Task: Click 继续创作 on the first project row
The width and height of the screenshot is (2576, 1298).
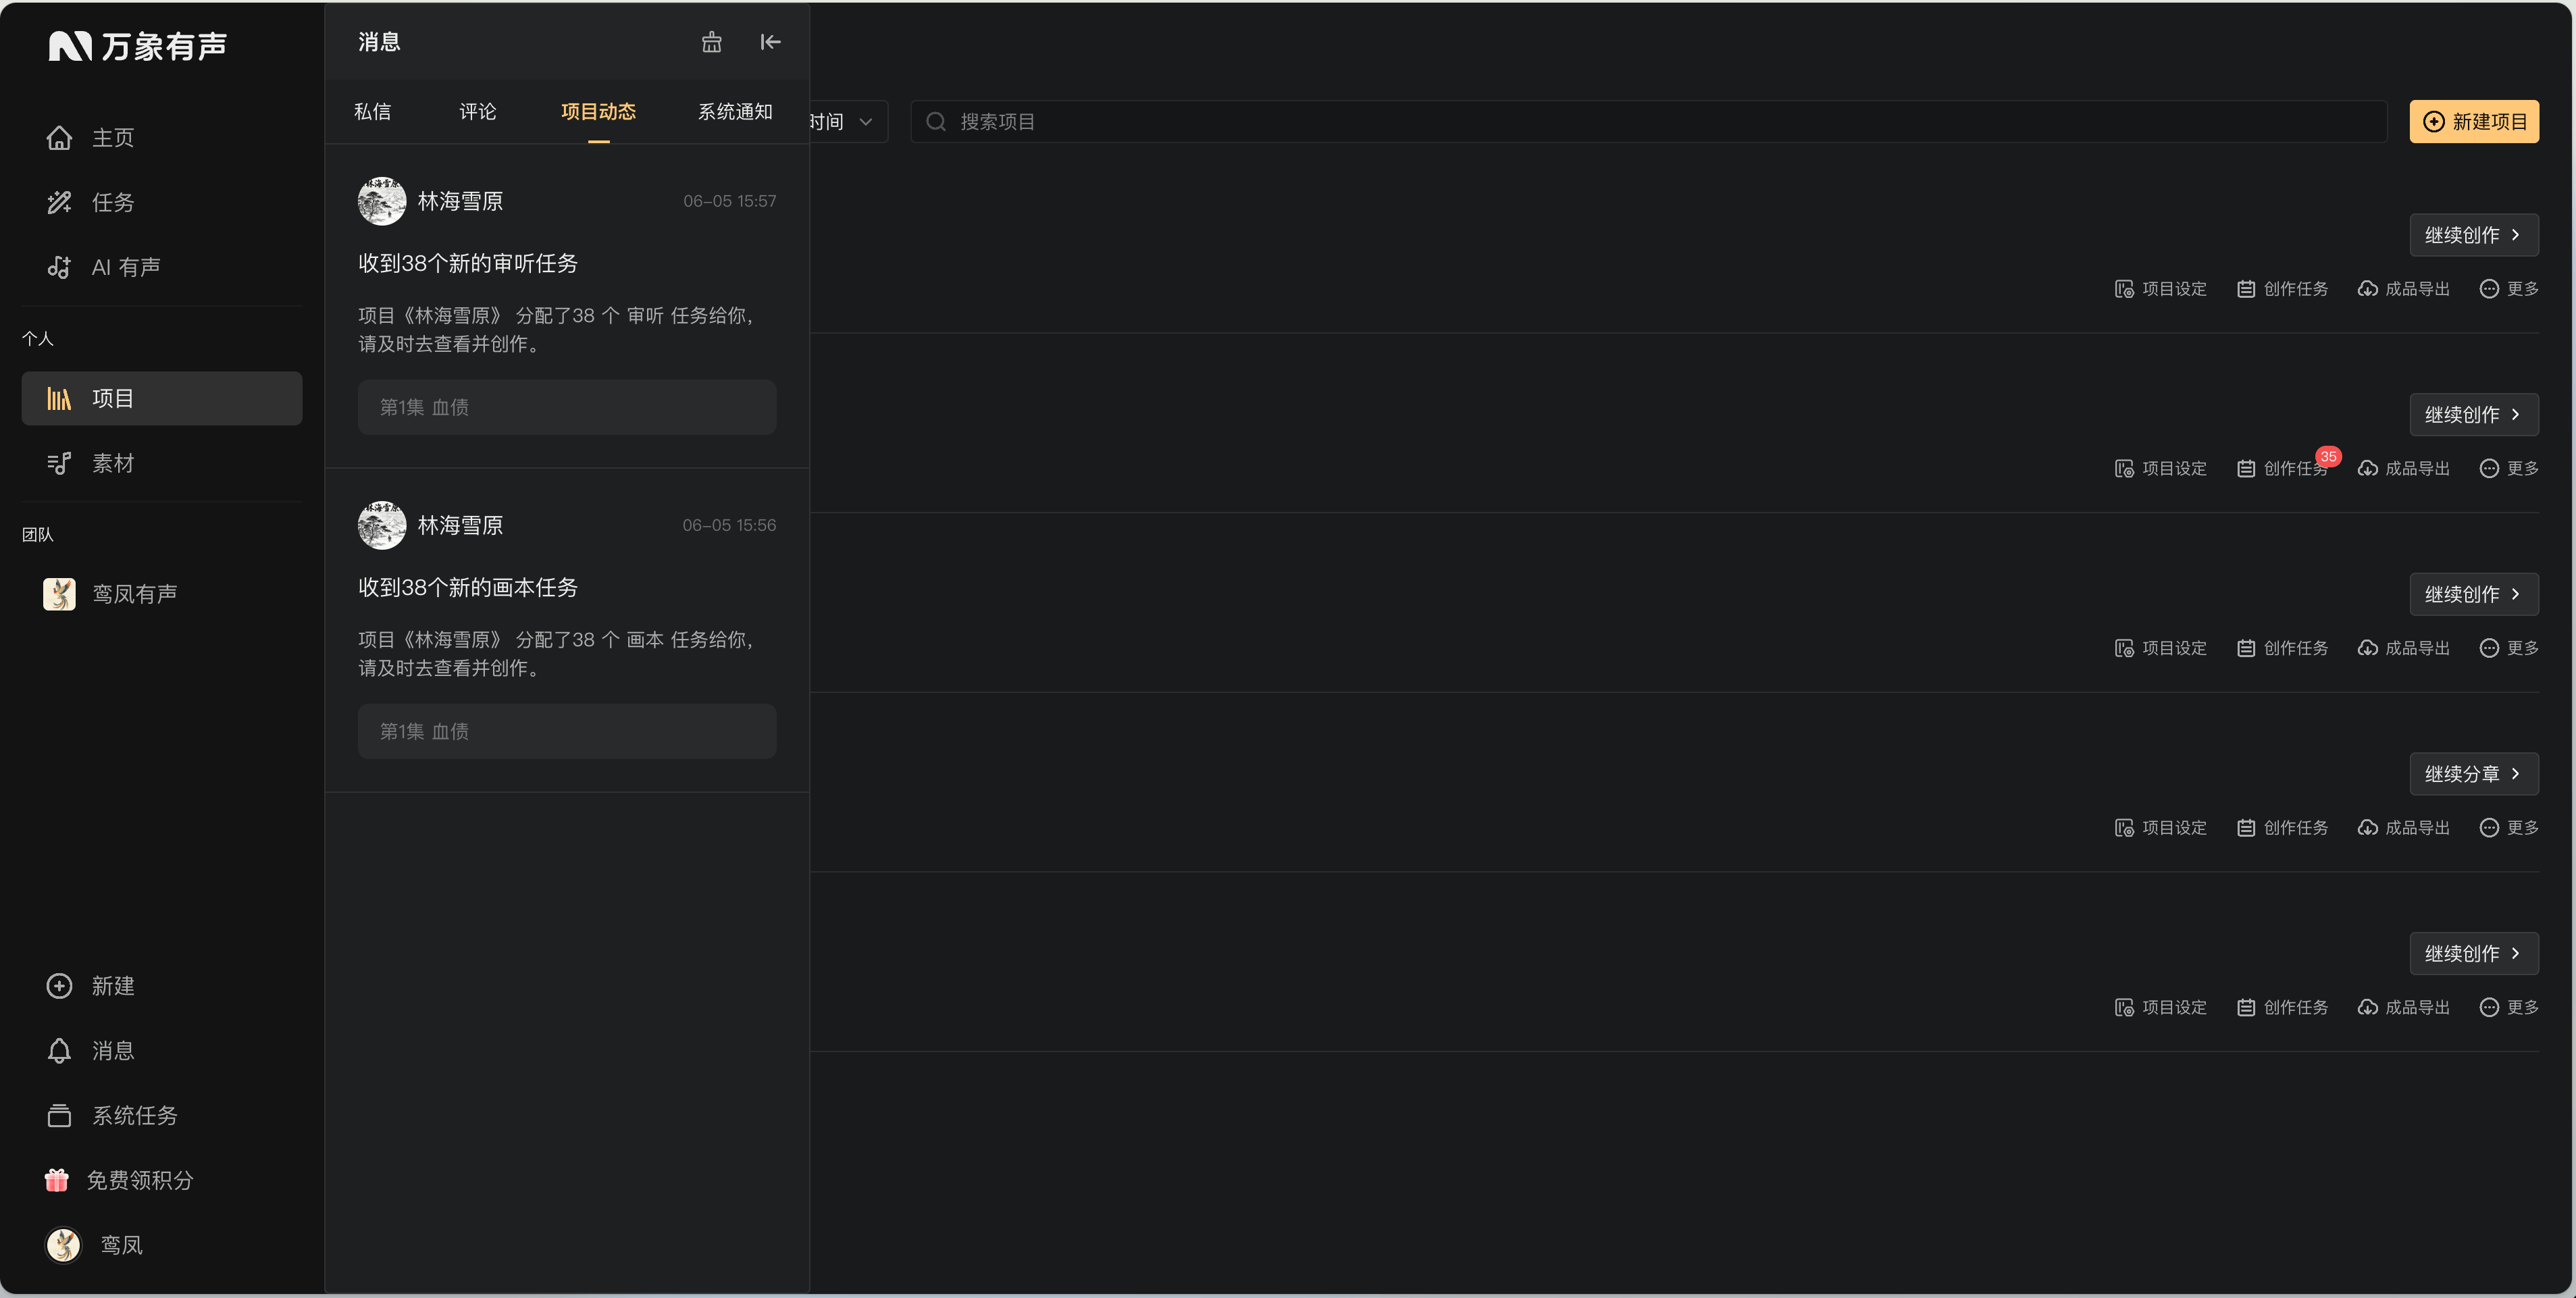Action: pyautogui.click(x=2474, y=235)
